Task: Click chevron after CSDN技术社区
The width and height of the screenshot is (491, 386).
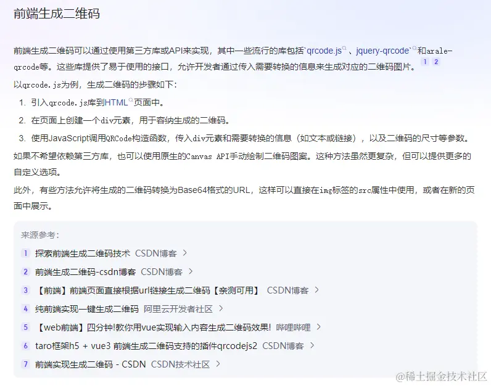Action: pyautogui.click(x=218, y=364)
